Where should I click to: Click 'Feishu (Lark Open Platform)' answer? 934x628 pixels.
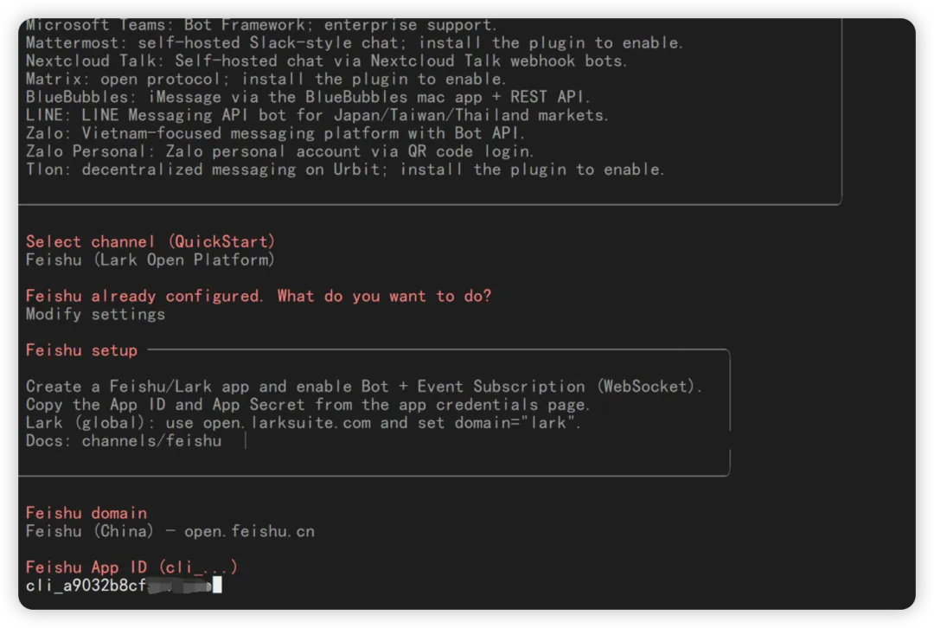coord(150,260)
